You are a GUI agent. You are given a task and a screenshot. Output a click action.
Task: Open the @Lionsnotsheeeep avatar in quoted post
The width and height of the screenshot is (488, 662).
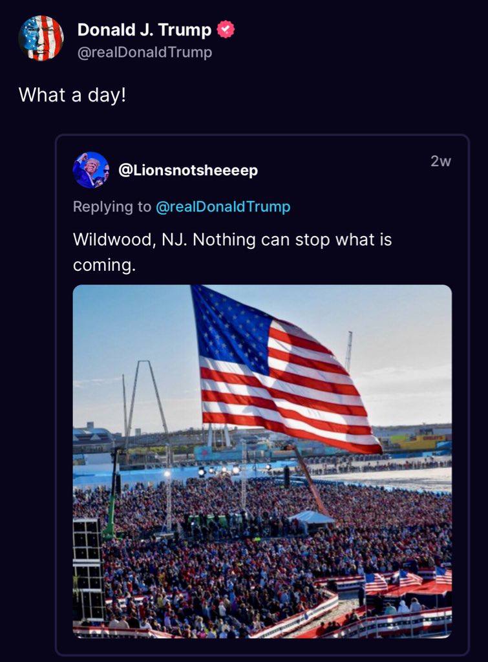[x=90, y=170]
